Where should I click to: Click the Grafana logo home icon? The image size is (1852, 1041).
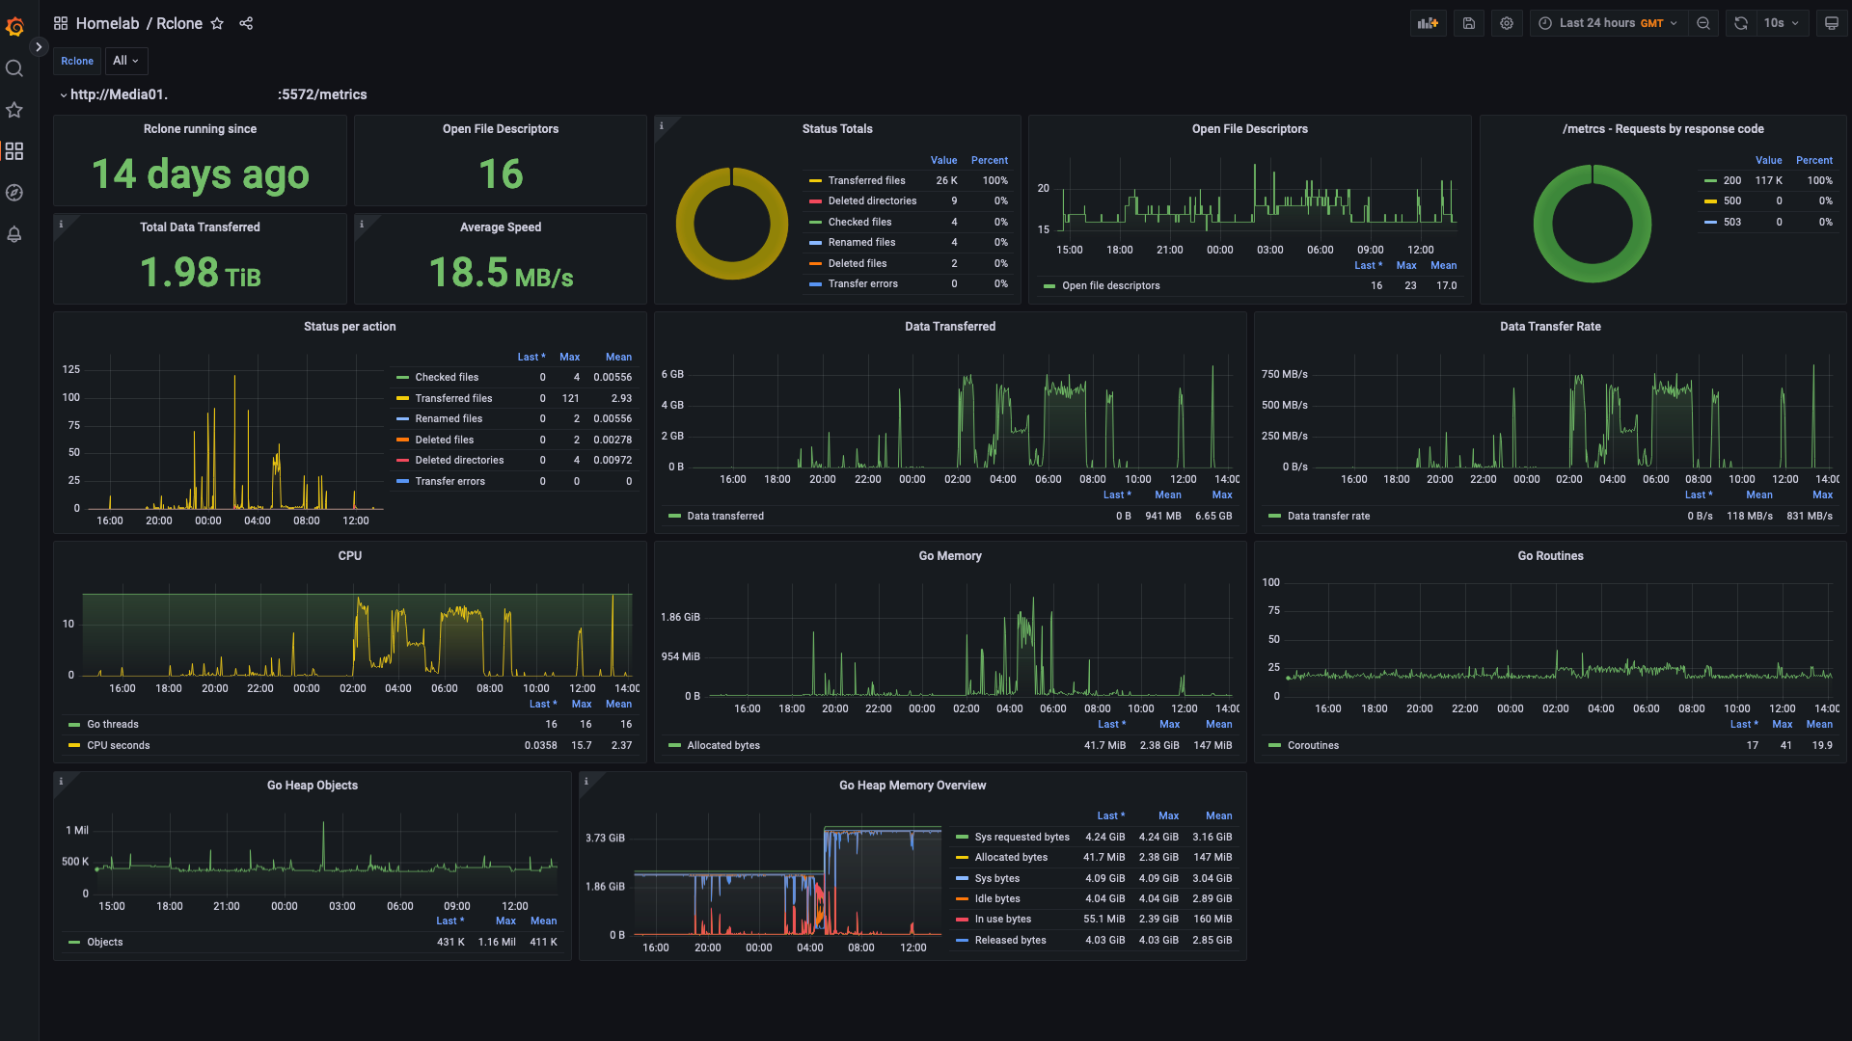click(14, 27)
